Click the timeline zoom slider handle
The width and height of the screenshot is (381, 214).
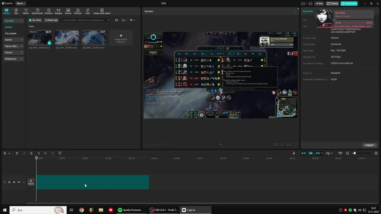tap(354, 153)
